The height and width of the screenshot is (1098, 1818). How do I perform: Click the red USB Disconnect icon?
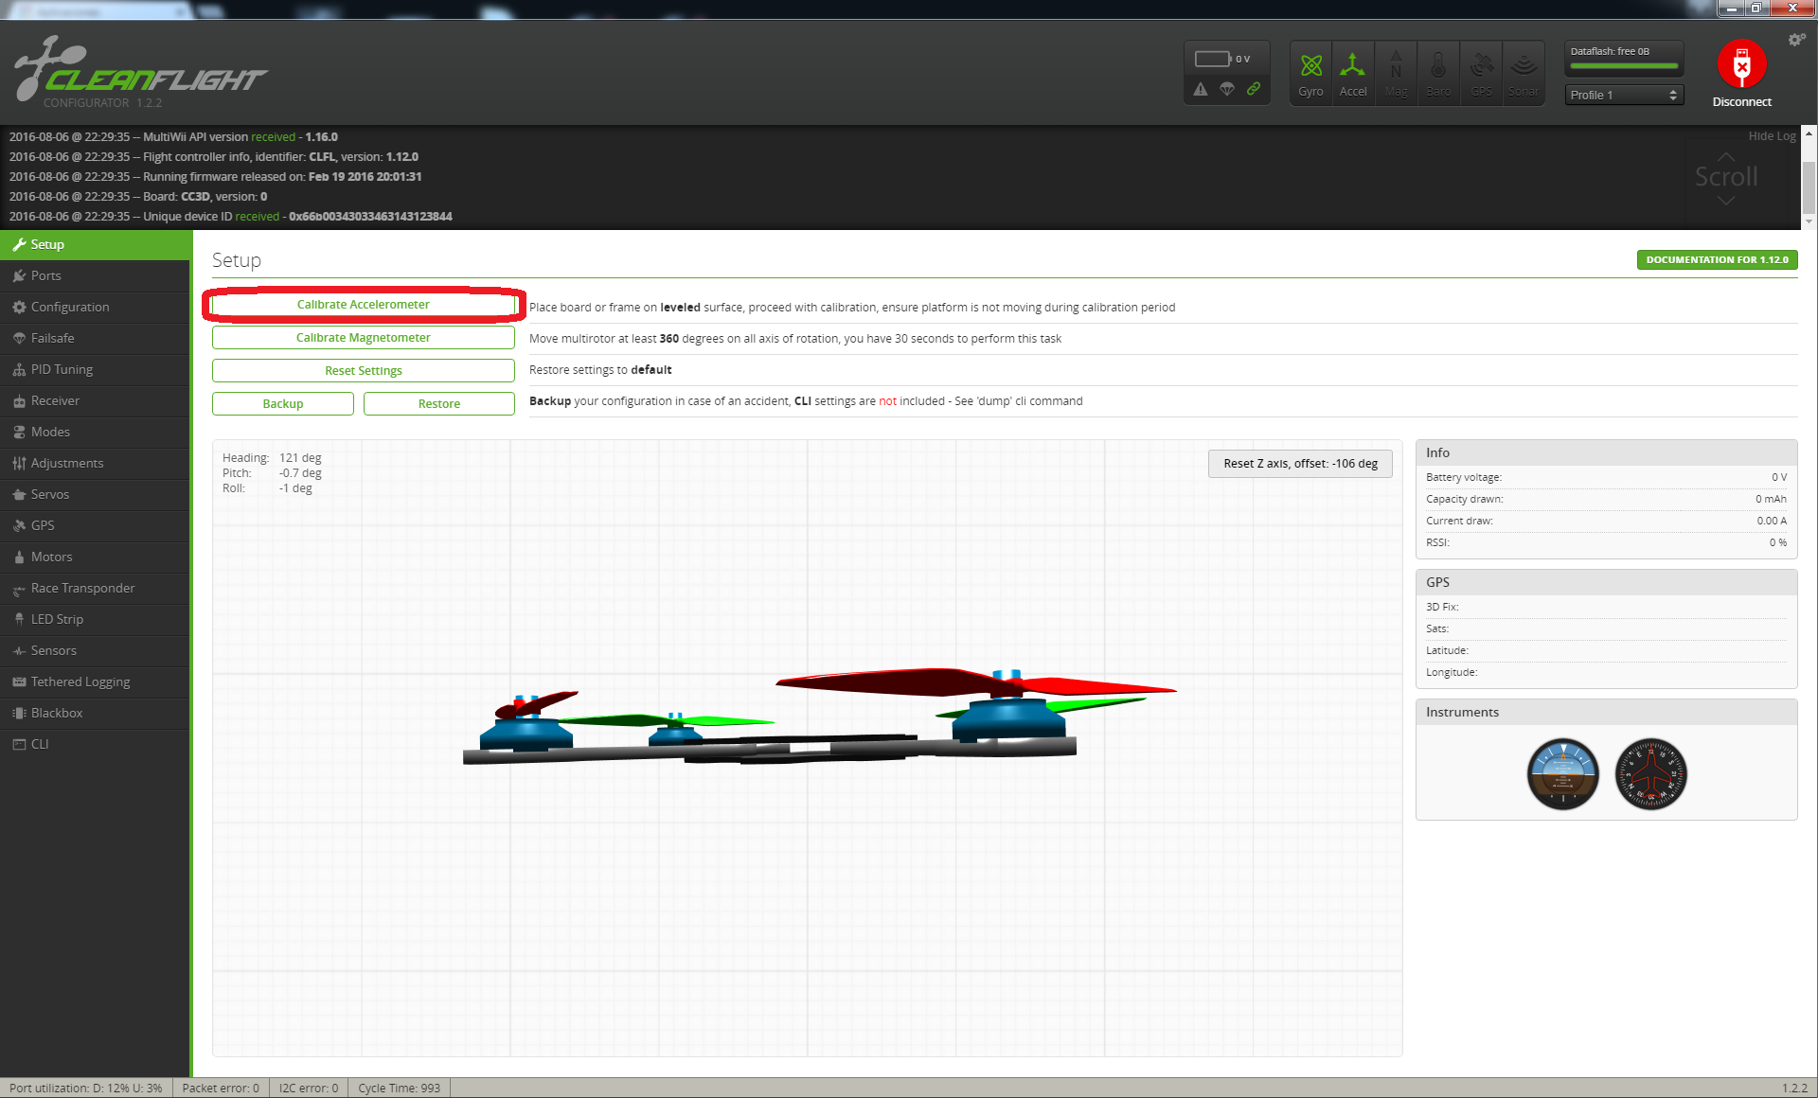tap(1741, 64)
